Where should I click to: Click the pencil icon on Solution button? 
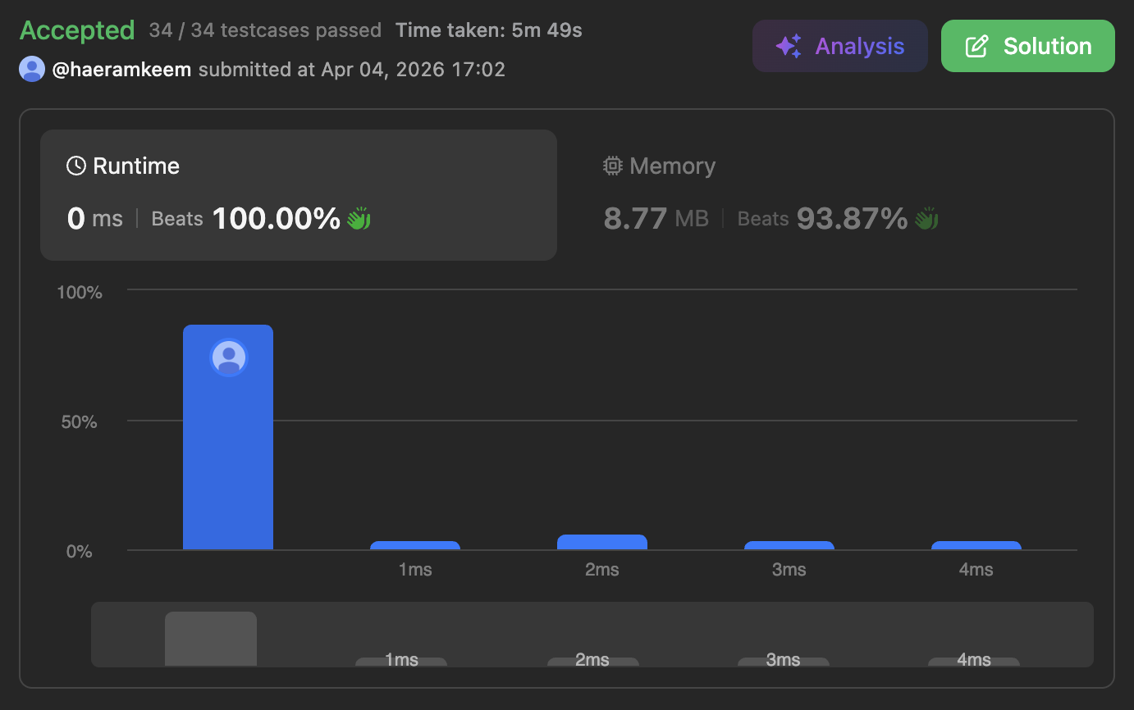[976, 47]
